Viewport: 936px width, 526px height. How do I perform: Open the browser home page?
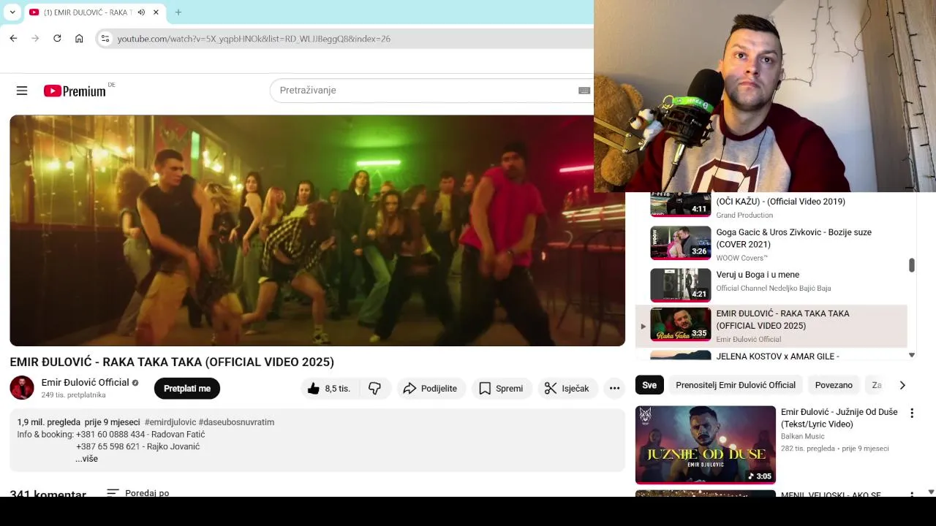(79, 39)
